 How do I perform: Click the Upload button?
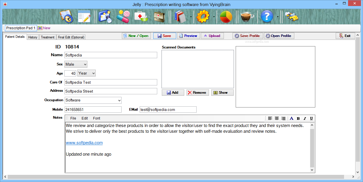click(x=212, y=36)
